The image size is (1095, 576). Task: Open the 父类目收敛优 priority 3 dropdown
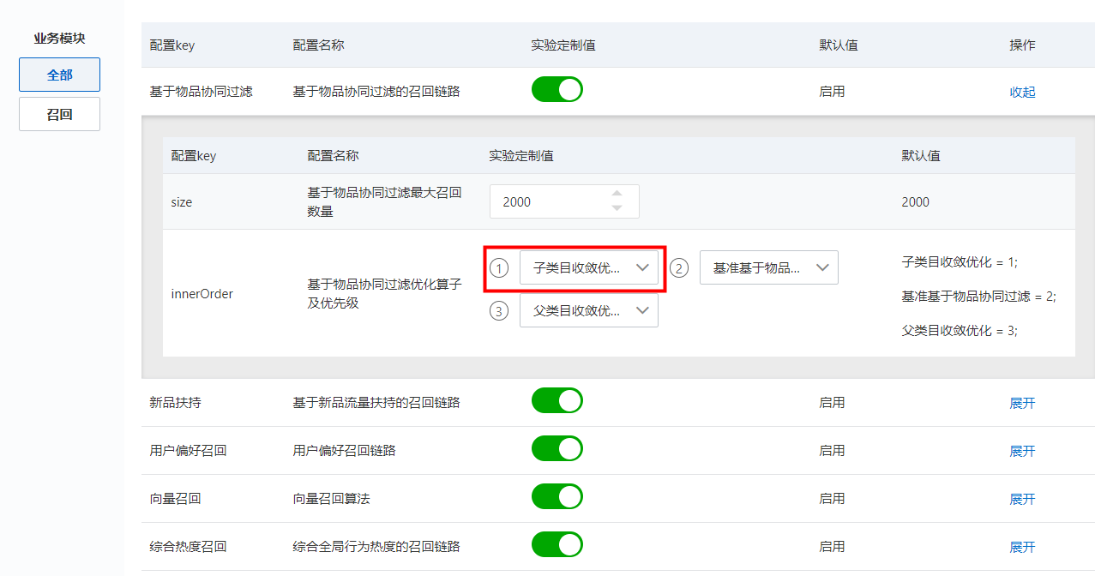point(589,310)
